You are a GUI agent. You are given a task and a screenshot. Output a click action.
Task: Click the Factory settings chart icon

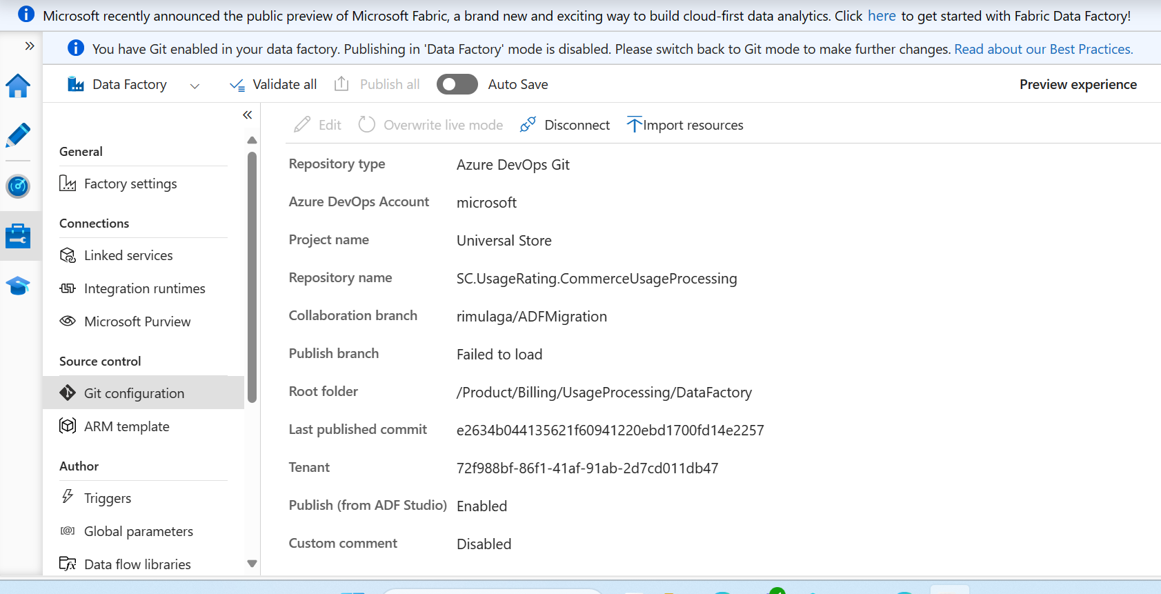(x=68, y=183)
